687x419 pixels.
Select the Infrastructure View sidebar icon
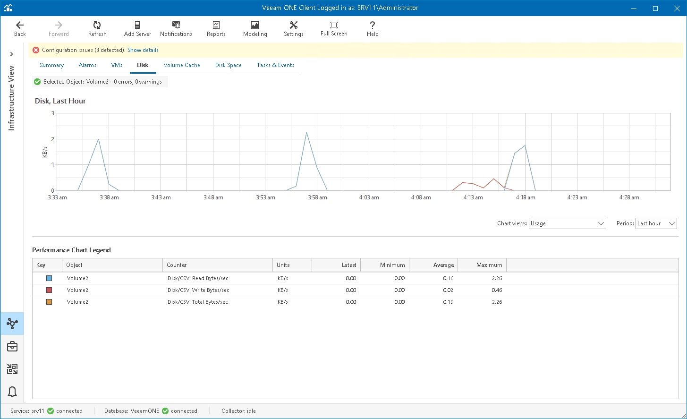[x=12, y=324]
